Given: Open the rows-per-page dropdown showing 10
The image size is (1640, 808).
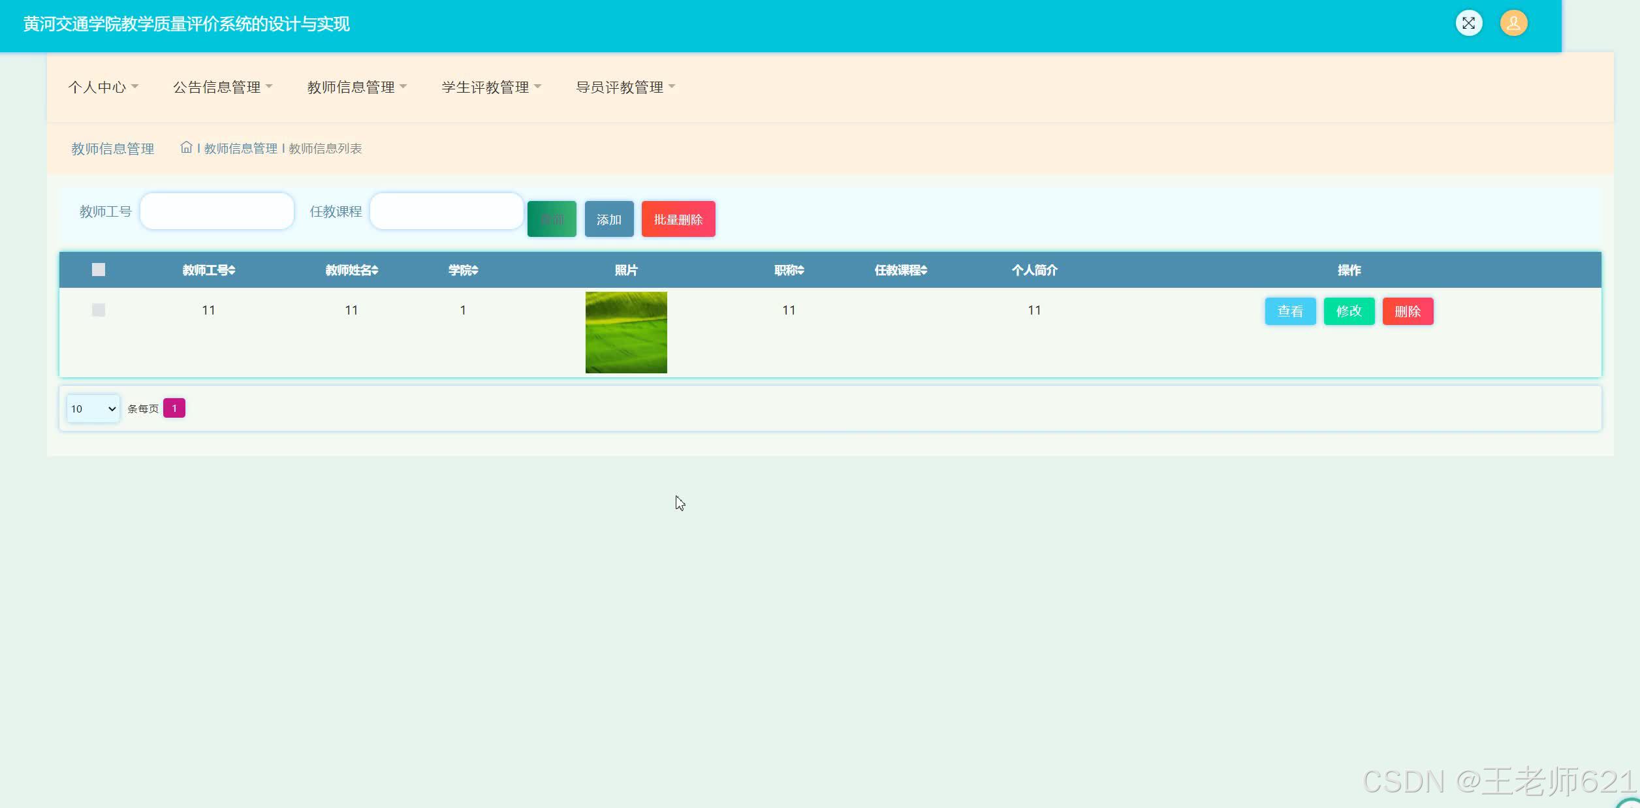Looking at the screenshot, I should 93,409.
